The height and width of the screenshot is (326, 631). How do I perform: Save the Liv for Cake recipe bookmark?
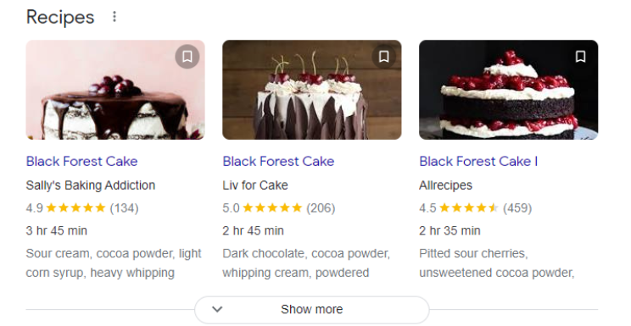coord(383,57)
